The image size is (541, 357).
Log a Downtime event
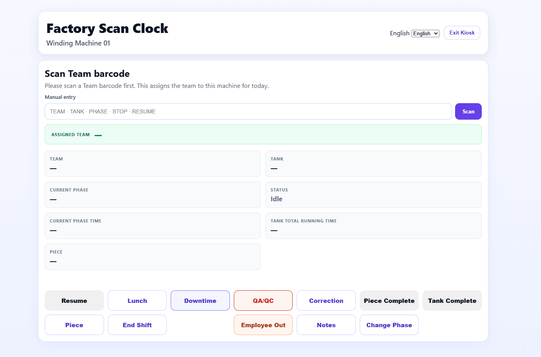coord(200,301)
